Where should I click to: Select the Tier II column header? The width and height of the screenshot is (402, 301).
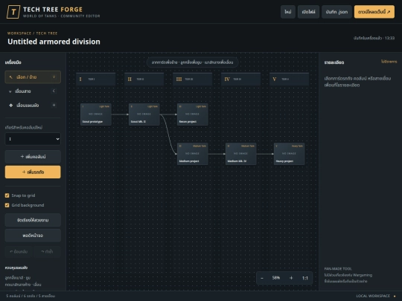tap(144, 79)
